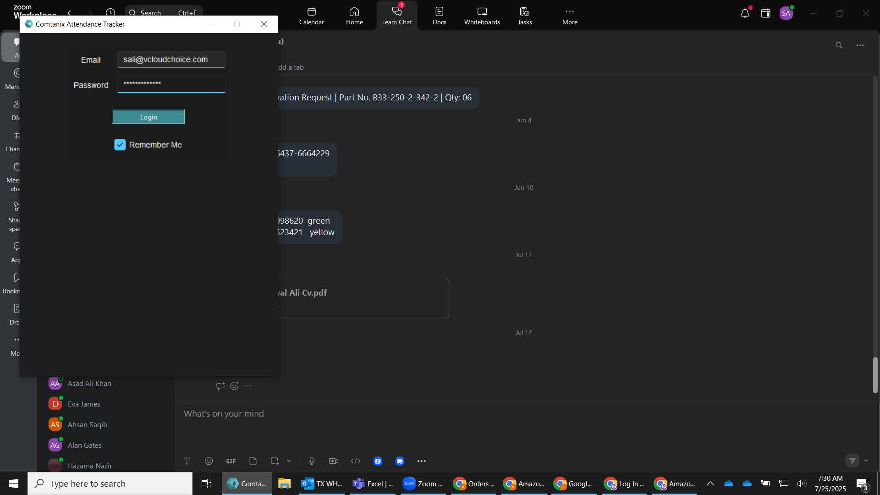Search within this chat using magnifier icon

pyautogui.click(x=839, y=45)
